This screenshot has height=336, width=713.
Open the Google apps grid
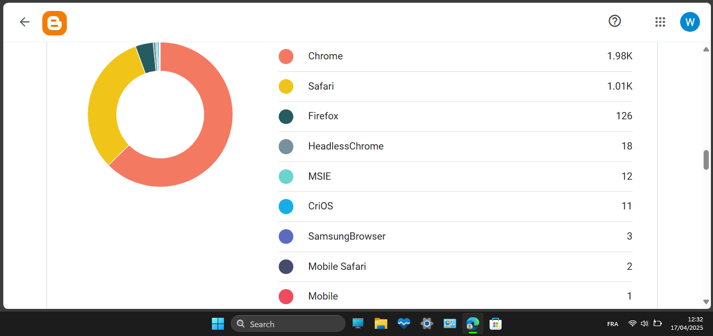tap(660, 22)
